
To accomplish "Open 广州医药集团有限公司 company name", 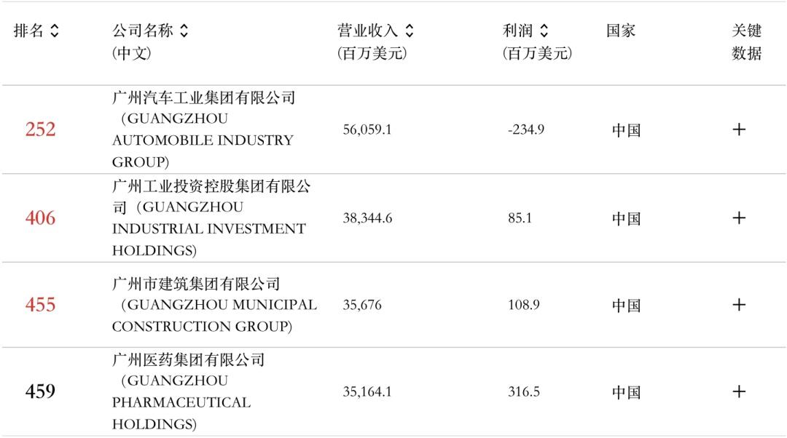I will [188, 360].
